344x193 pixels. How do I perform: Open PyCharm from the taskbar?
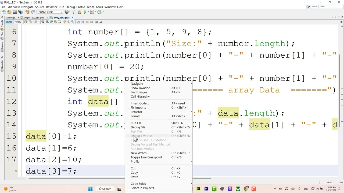(198, 189)
